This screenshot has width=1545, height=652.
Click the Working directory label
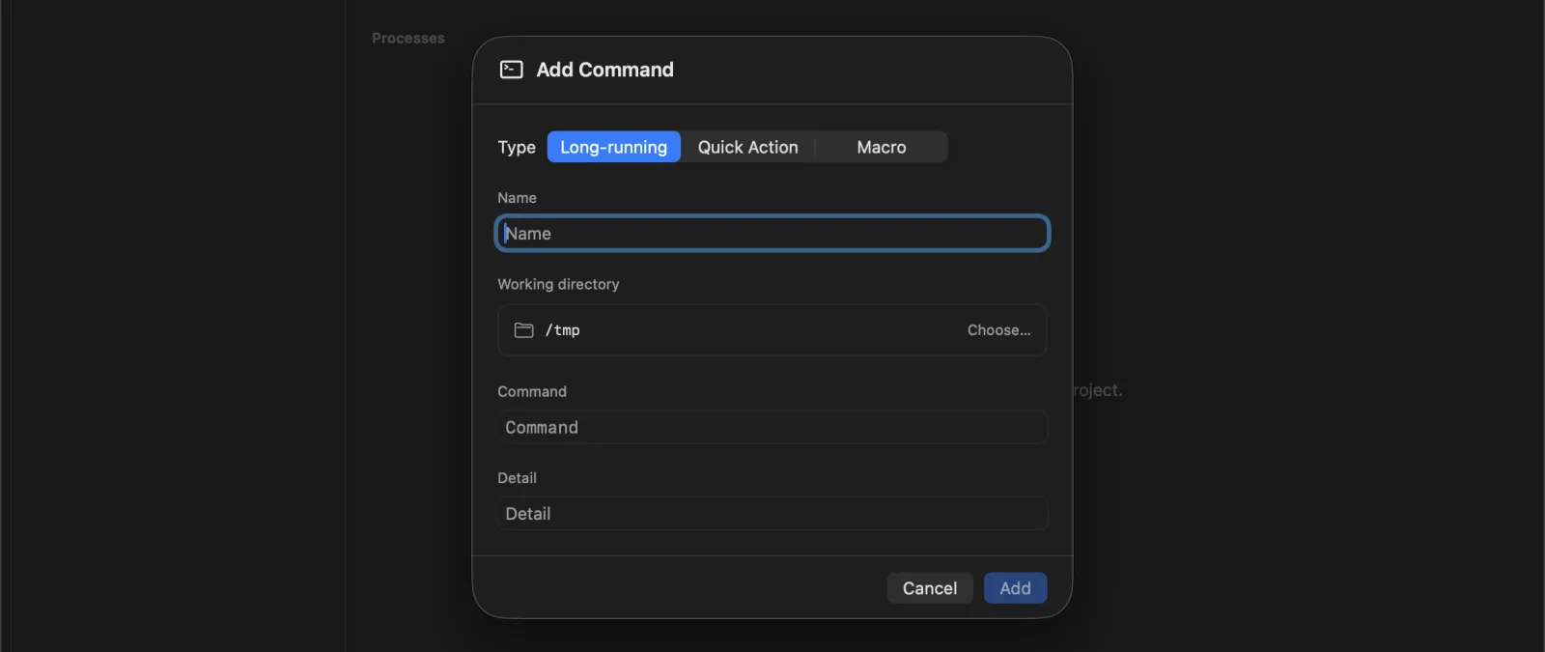[x=558, y=284]
